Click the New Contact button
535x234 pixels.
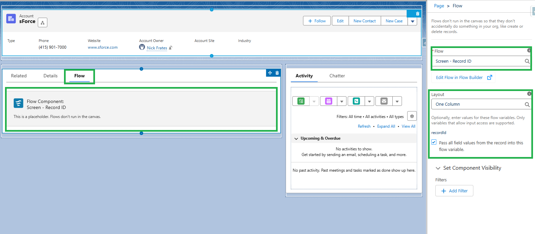point(365,21)
